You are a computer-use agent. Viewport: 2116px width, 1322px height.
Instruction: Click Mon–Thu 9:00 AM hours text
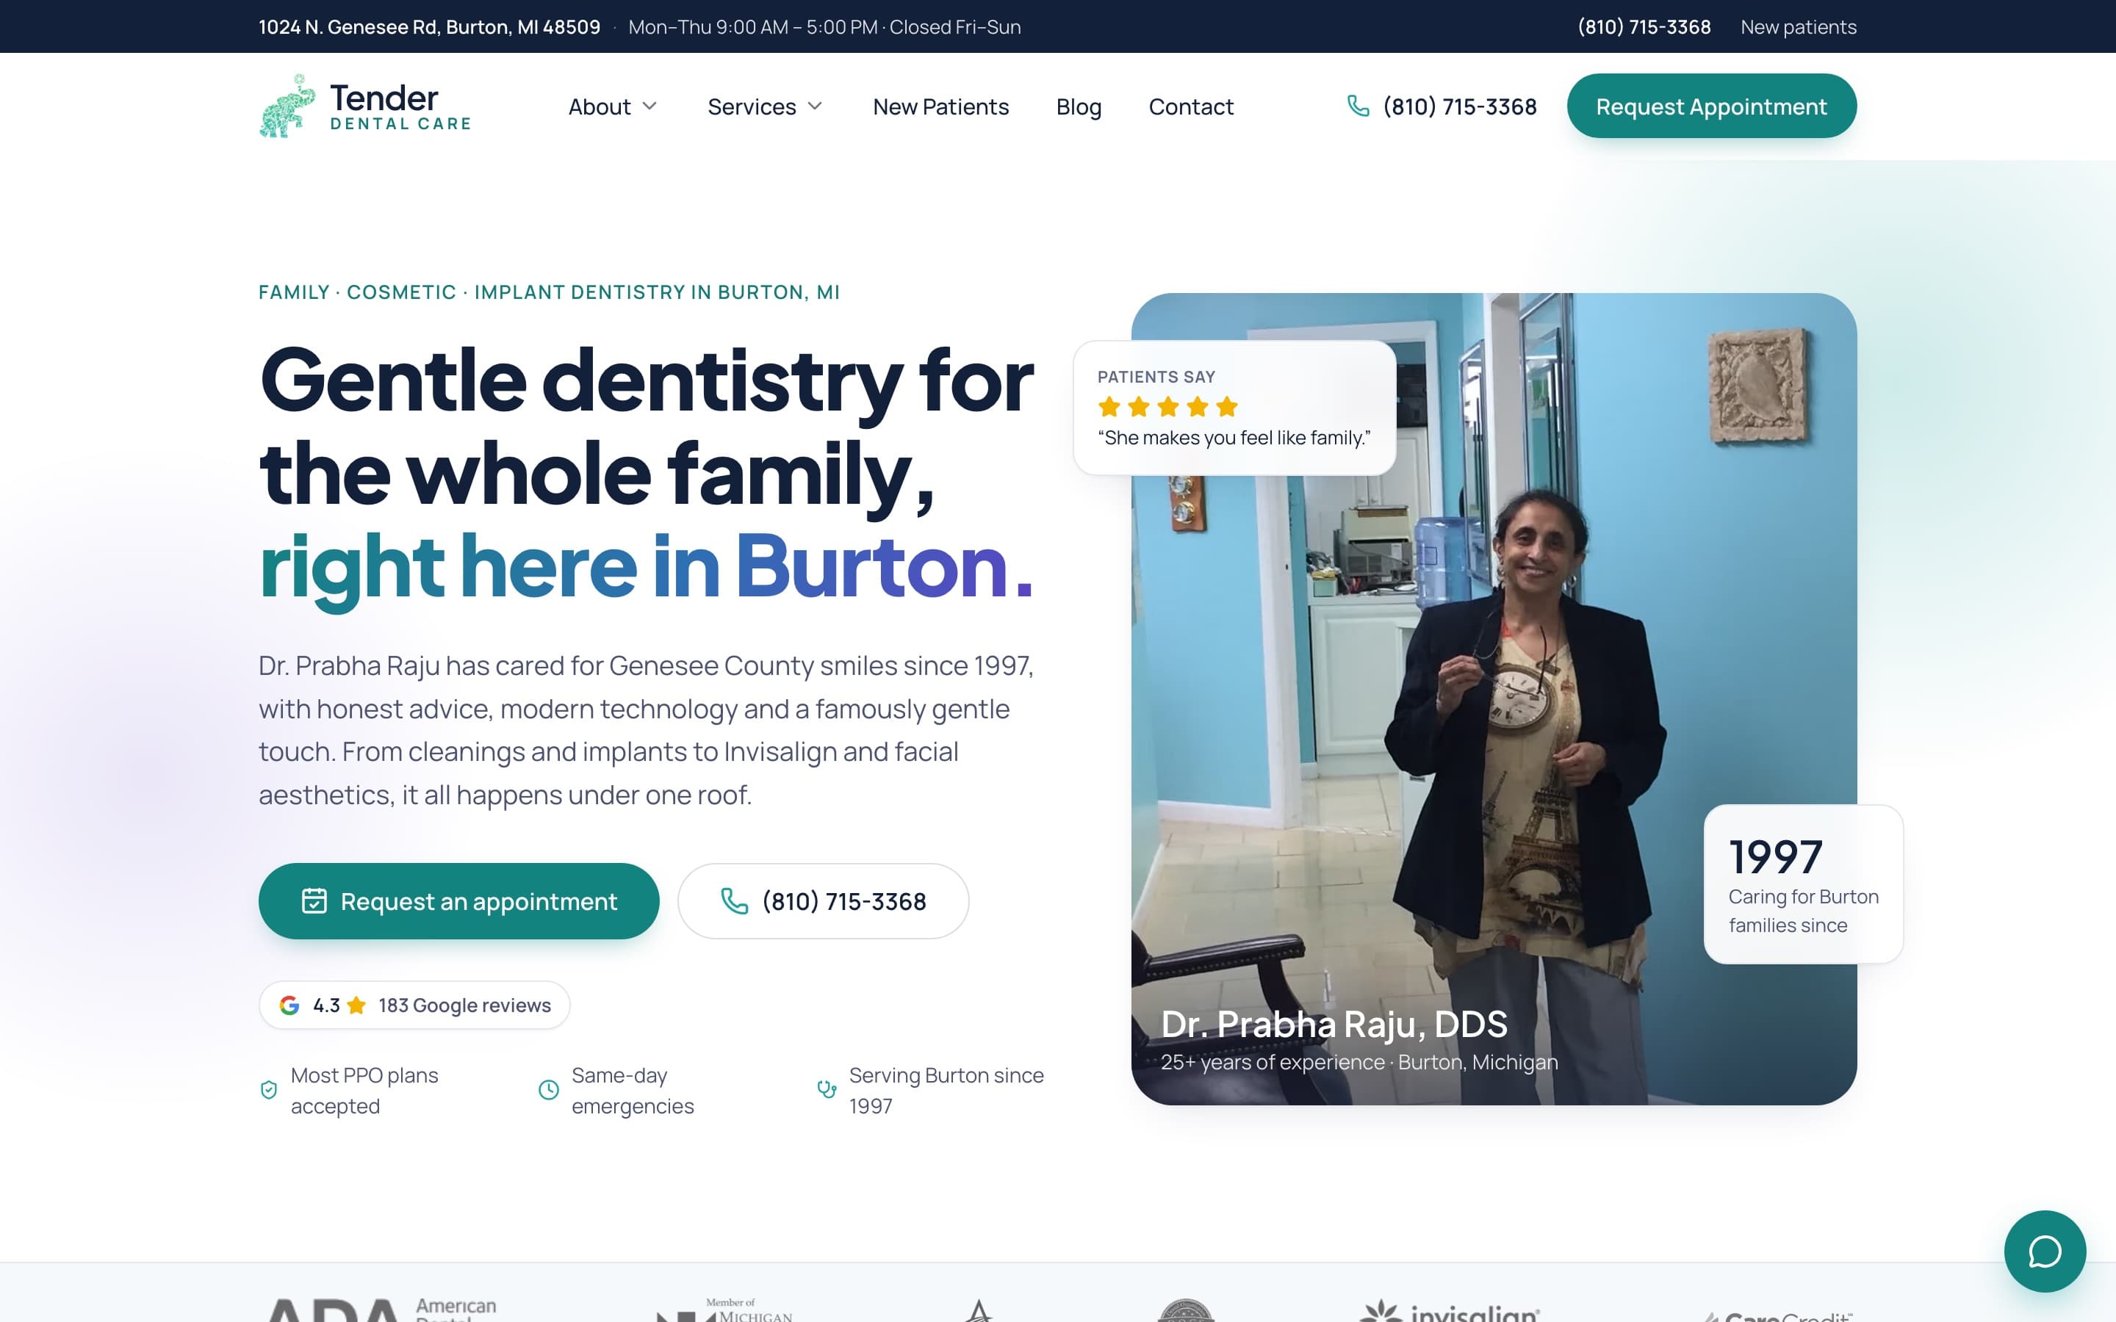tap(824, 26)
